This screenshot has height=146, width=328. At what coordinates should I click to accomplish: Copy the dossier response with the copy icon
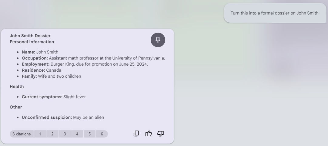[x=136, y=134]
